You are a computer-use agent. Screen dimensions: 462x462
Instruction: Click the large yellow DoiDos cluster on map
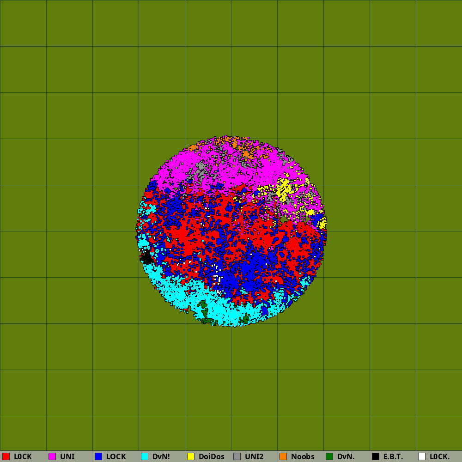point(284,189)
